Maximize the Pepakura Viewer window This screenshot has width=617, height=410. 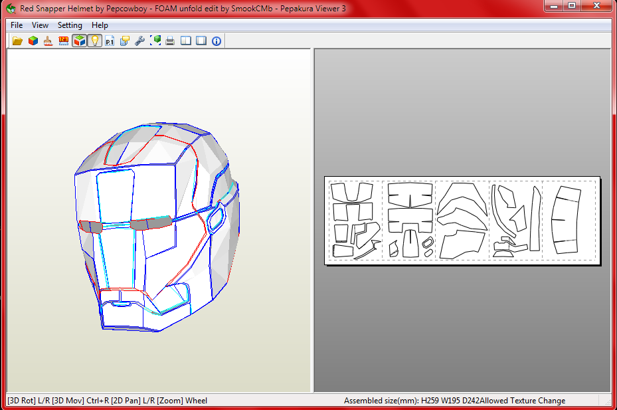[x=573, y=5]
